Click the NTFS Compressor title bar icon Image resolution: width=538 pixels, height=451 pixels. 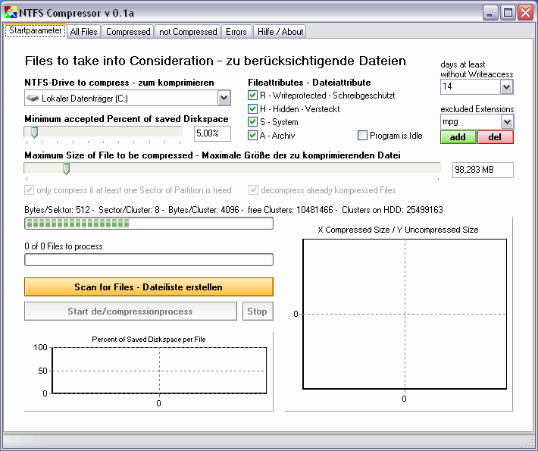point(8,12)
